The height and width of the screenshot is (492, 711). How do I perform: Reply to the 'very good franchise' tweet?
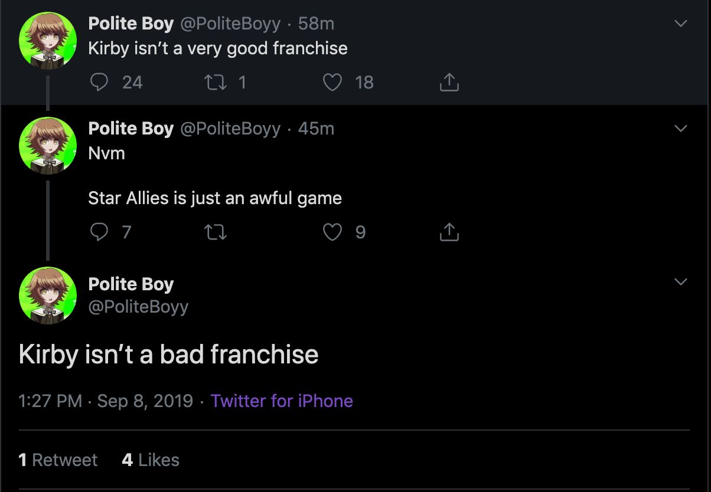(99, 83)
